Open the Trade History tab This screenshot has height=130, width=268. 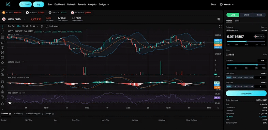[x=34, y=113]
